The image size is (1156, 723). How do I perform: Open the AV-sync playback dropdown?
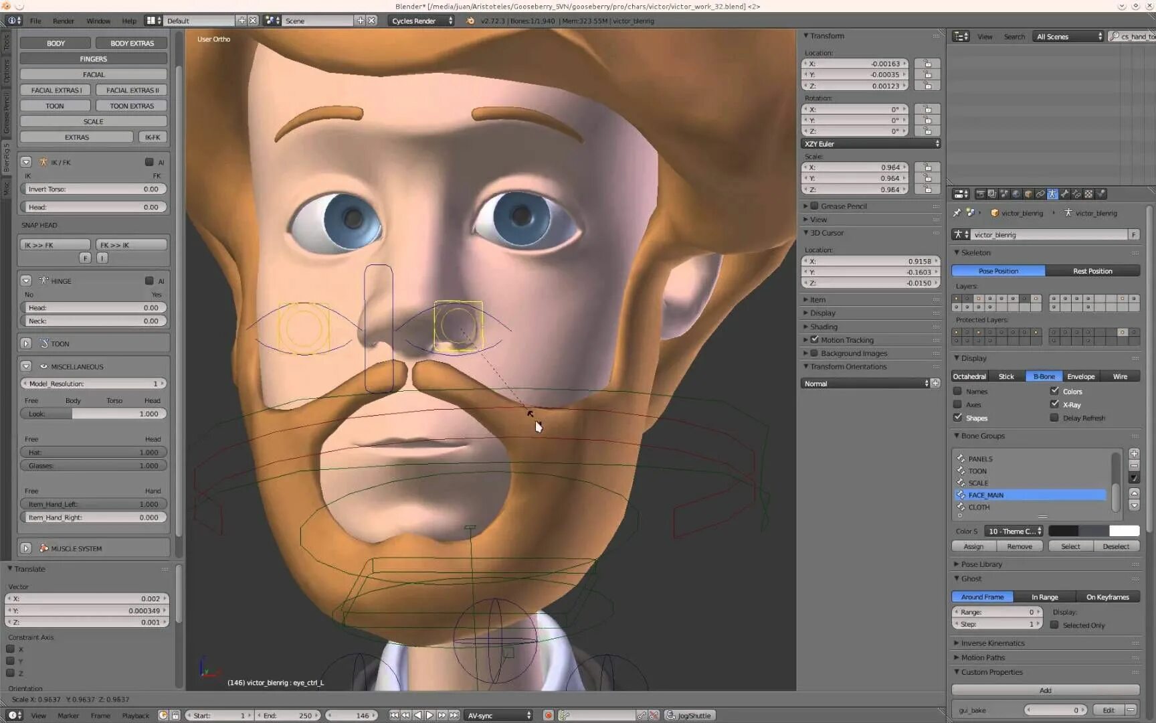pos(499,715)
